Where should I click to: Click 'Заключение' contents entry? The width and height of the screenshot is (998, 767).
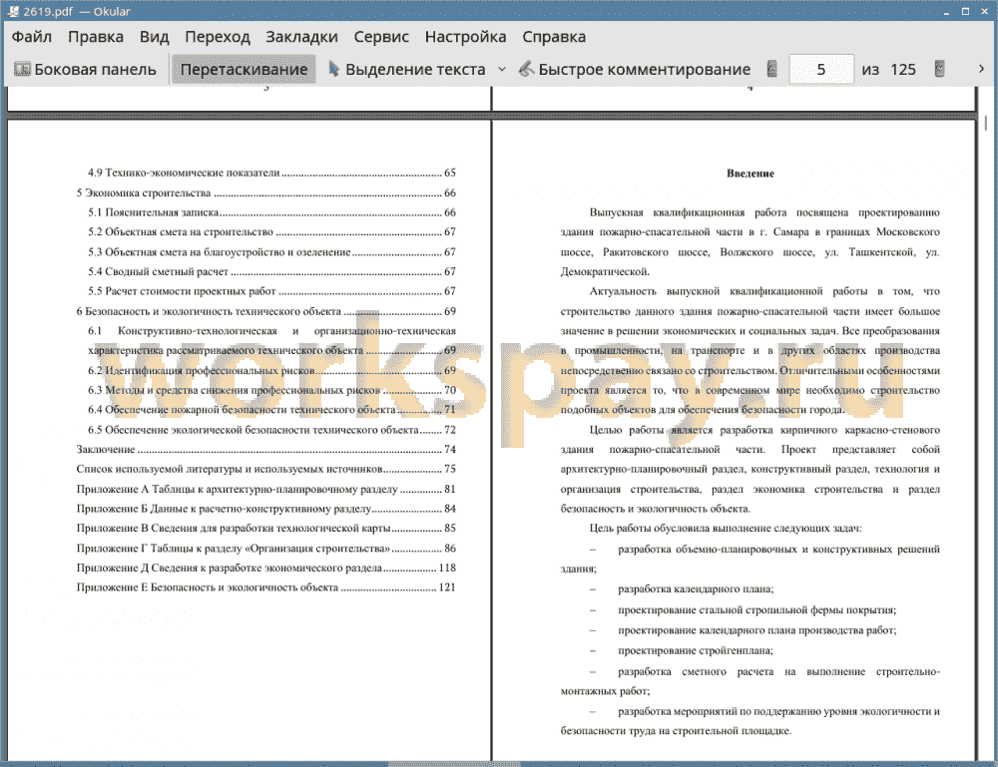(266, 450)
